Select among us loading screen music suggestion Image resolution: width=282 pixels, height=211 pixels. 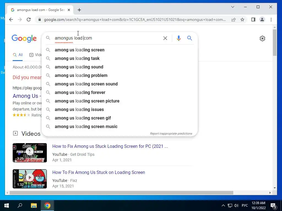coord(120,126)
